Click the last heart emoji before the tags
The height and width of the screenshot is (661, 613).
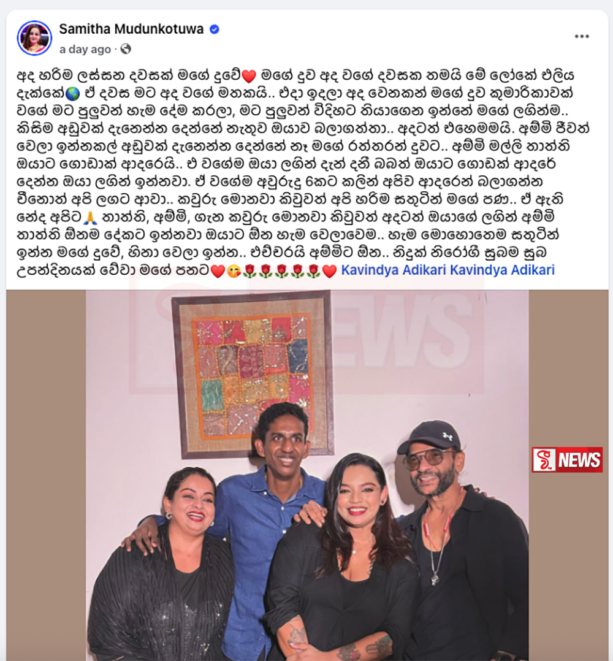(329, 271)
